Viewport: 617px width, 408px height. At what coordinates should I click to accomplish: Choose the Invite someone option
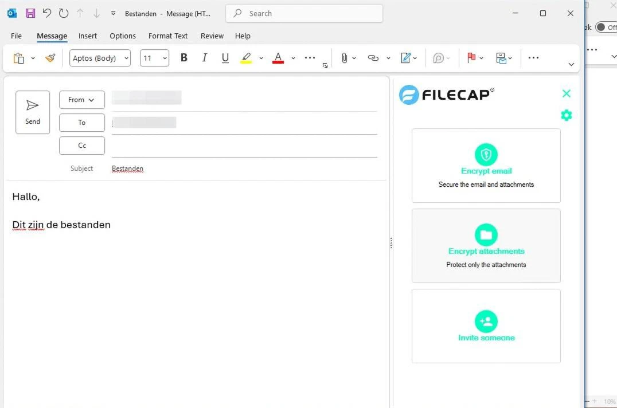(486, 326)
